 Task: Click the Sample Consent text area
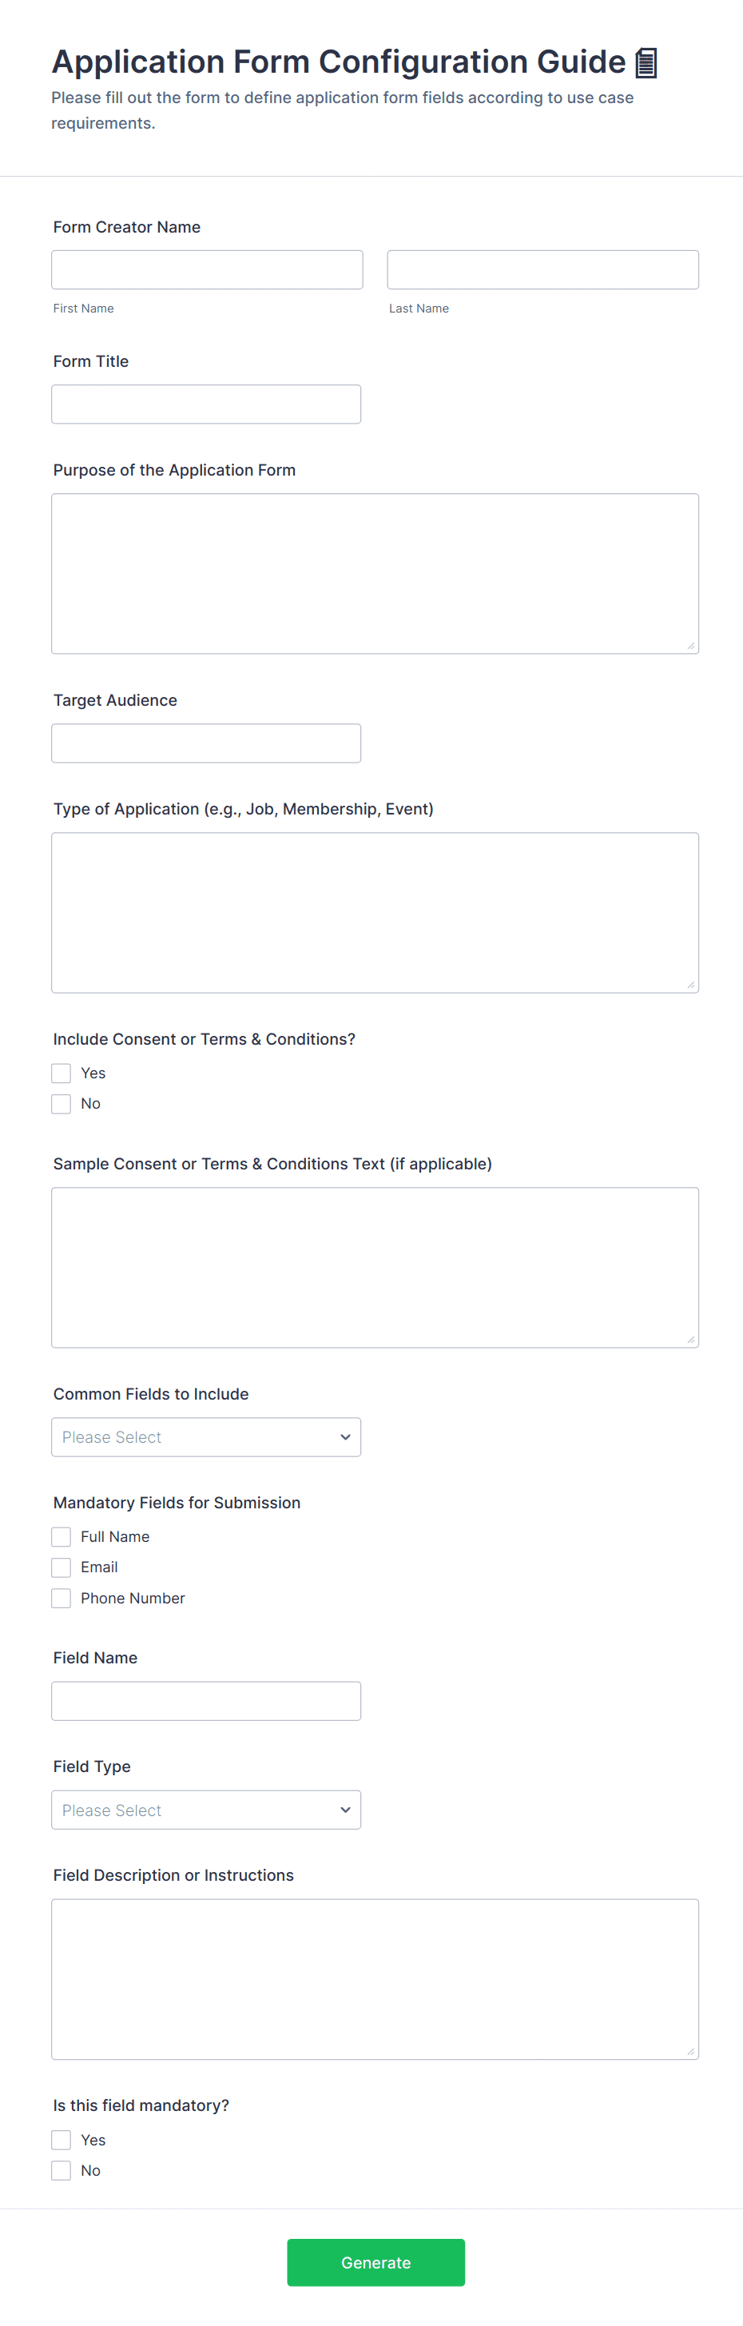[x=375, y=1267]
